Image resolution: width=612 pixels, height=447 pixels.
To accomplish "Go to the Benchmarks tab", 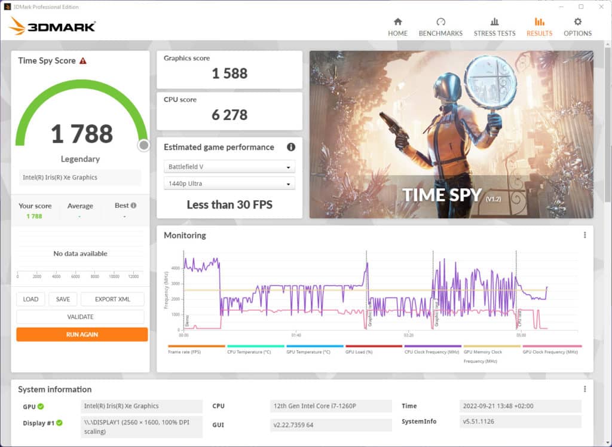I will tap(440, 27).
